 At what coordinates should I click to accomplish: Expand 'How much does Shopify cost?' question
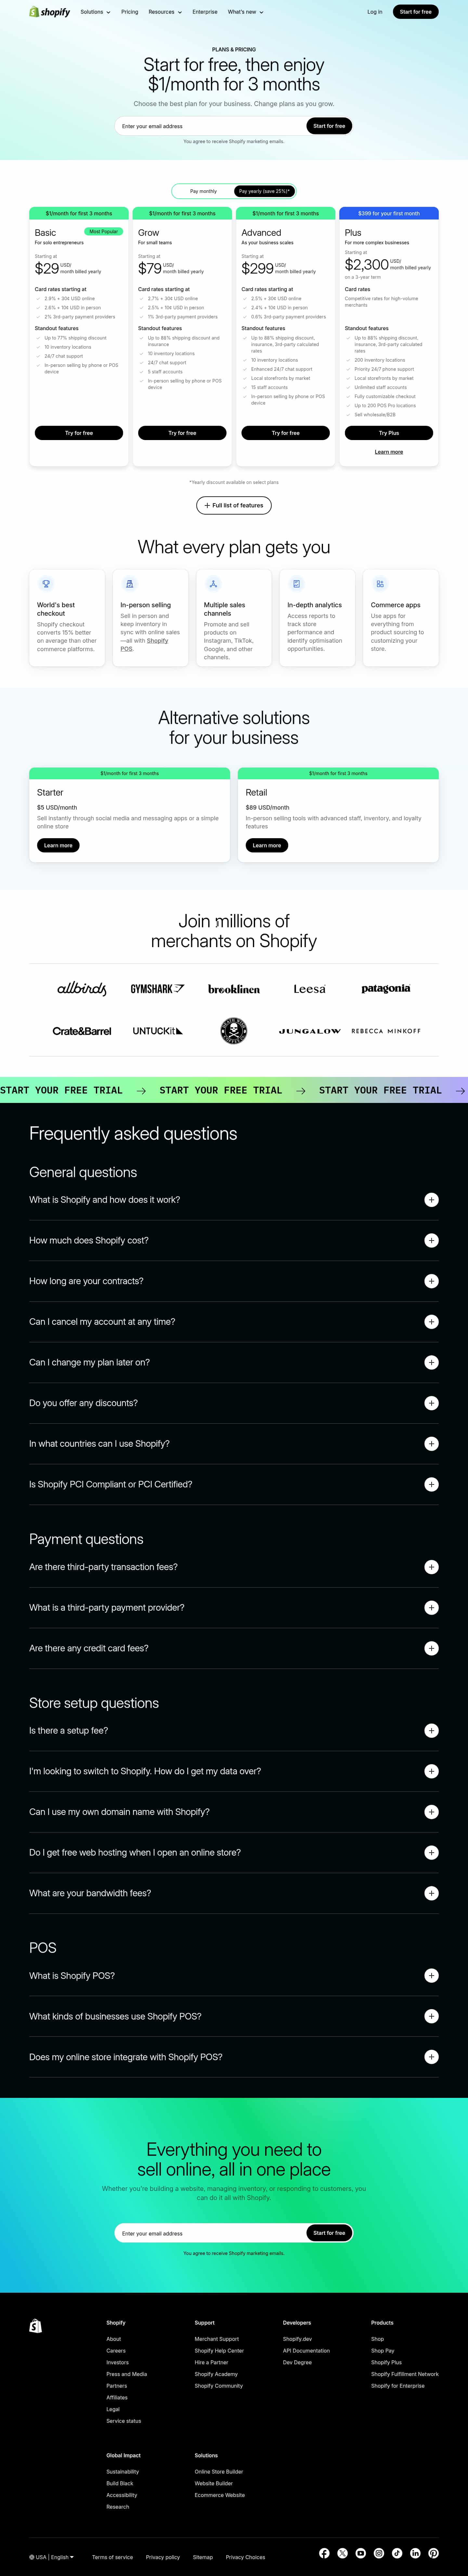click(x=234, y=1240)
